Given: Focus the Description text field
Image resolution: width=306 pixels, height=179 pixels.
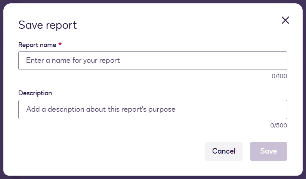Looking at the screenshot, I should click(x=152, y=109).
